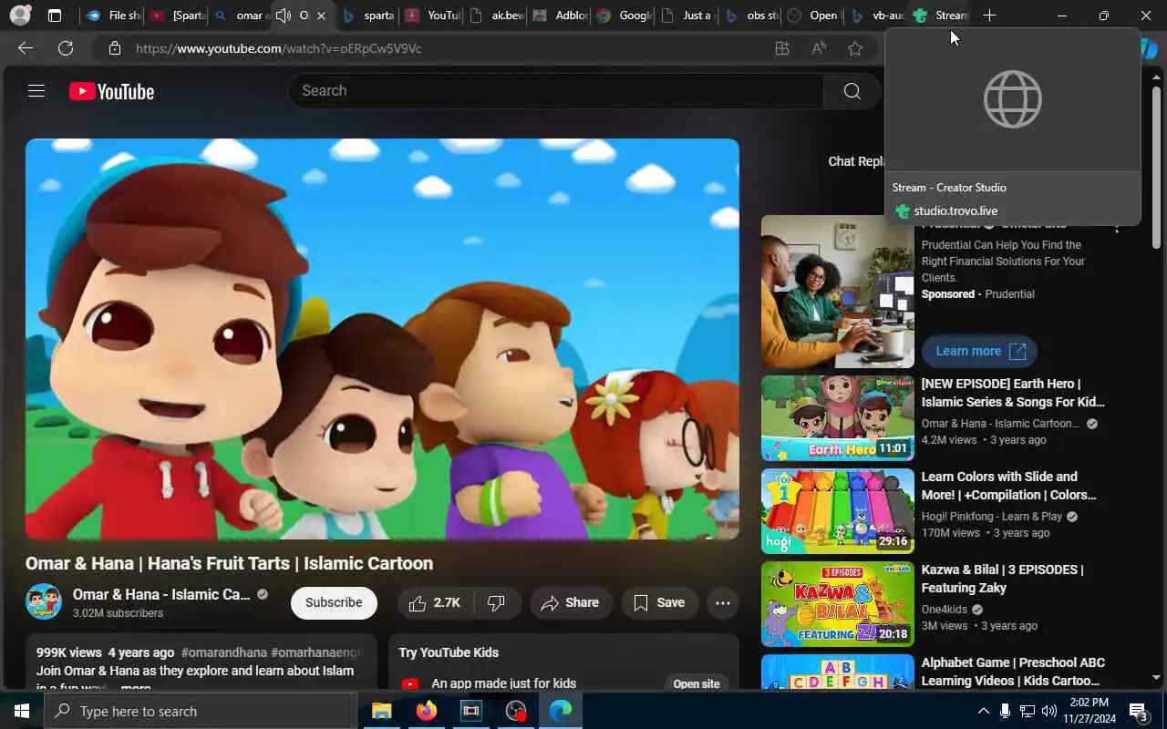The width and height of the screenshot is (1167, 729).
Task: Reload the current page
Action: click(x=66, y=48)
